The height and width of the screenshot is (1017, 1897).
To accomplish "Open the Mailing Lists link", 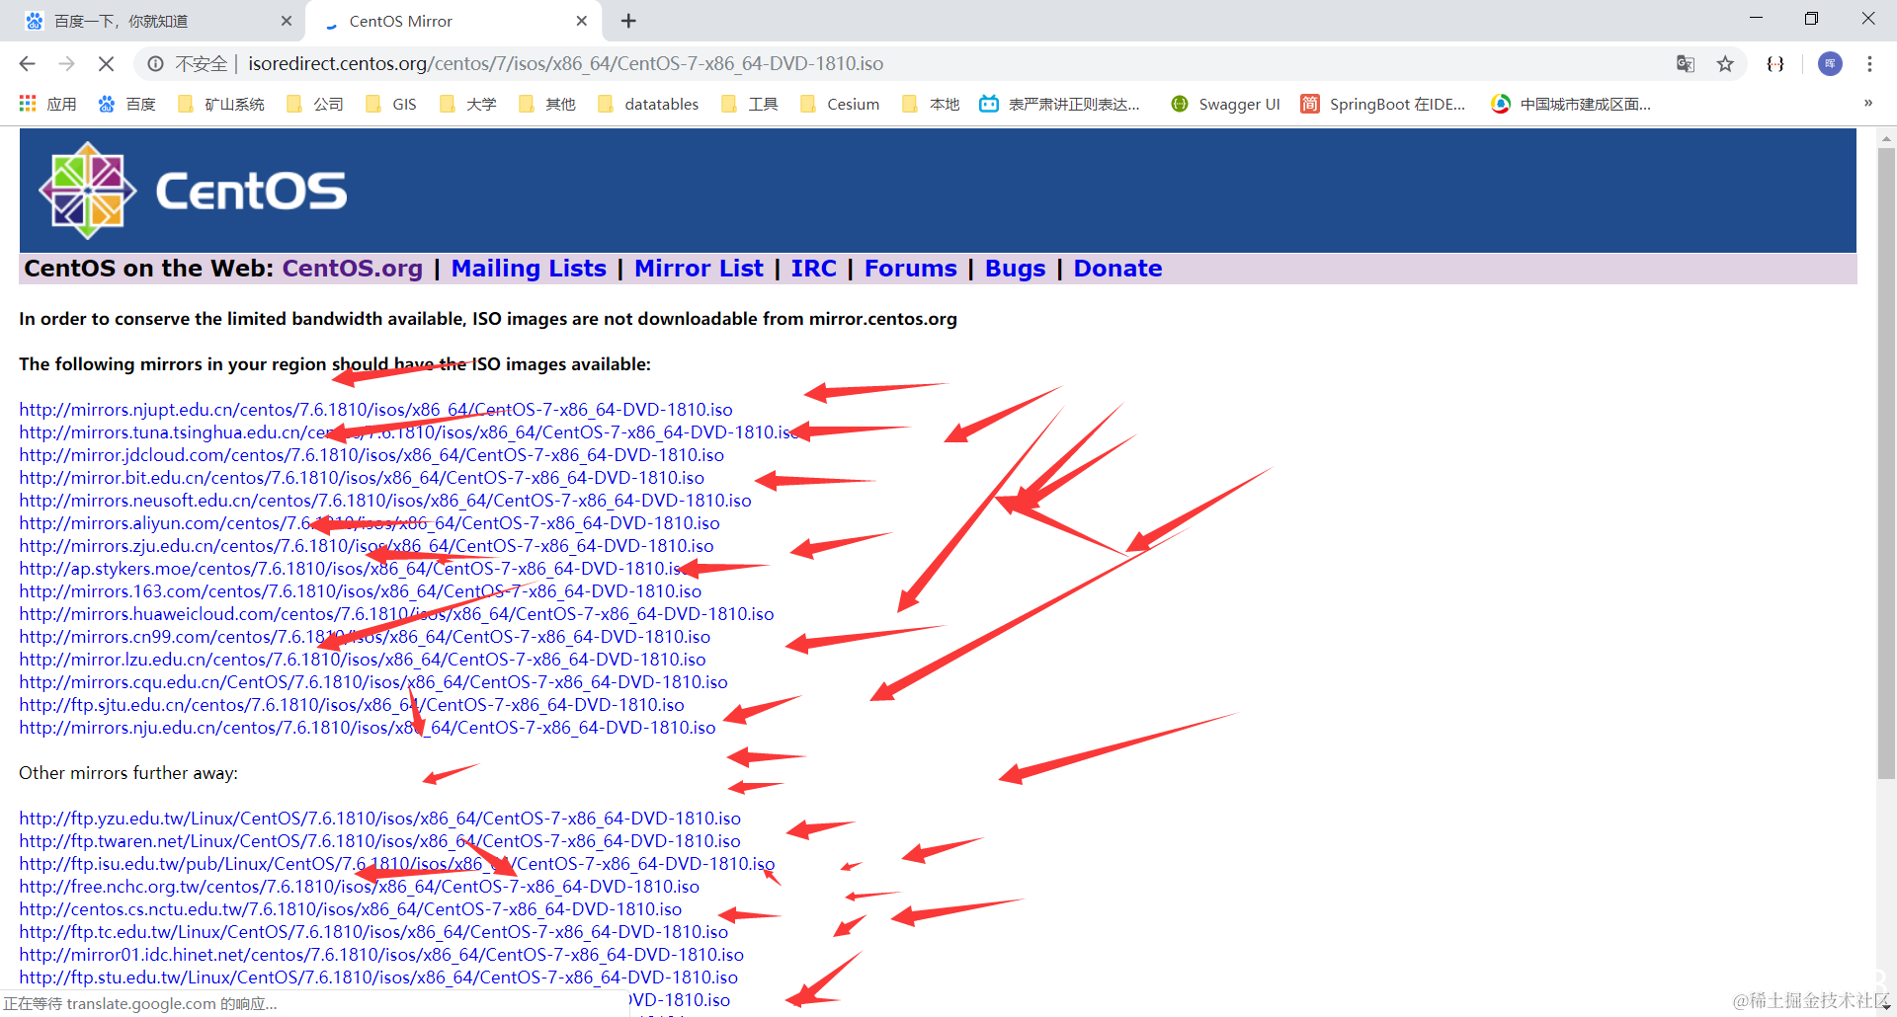I will [529, 269].
